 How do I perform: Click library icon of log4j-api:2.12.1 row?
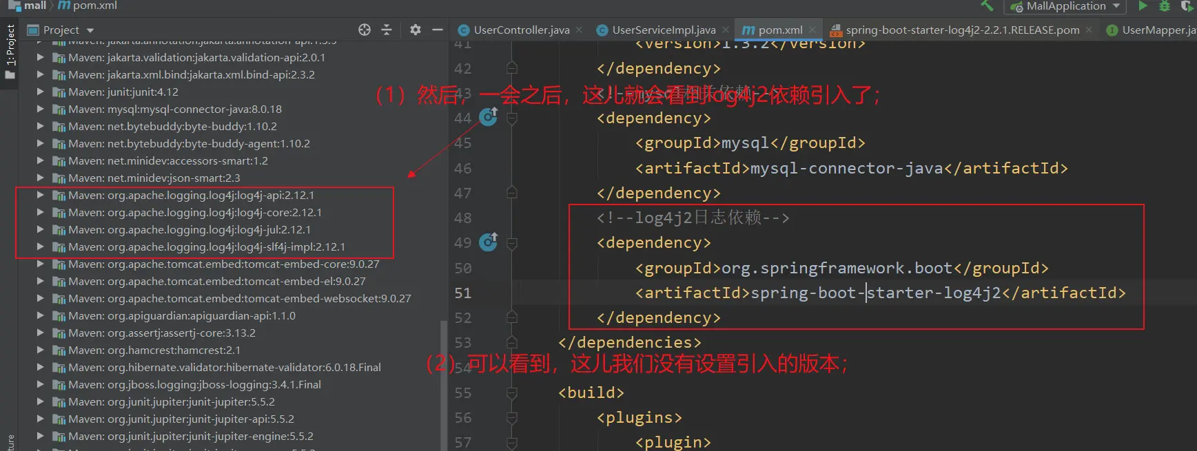click(x=59, y=196)
